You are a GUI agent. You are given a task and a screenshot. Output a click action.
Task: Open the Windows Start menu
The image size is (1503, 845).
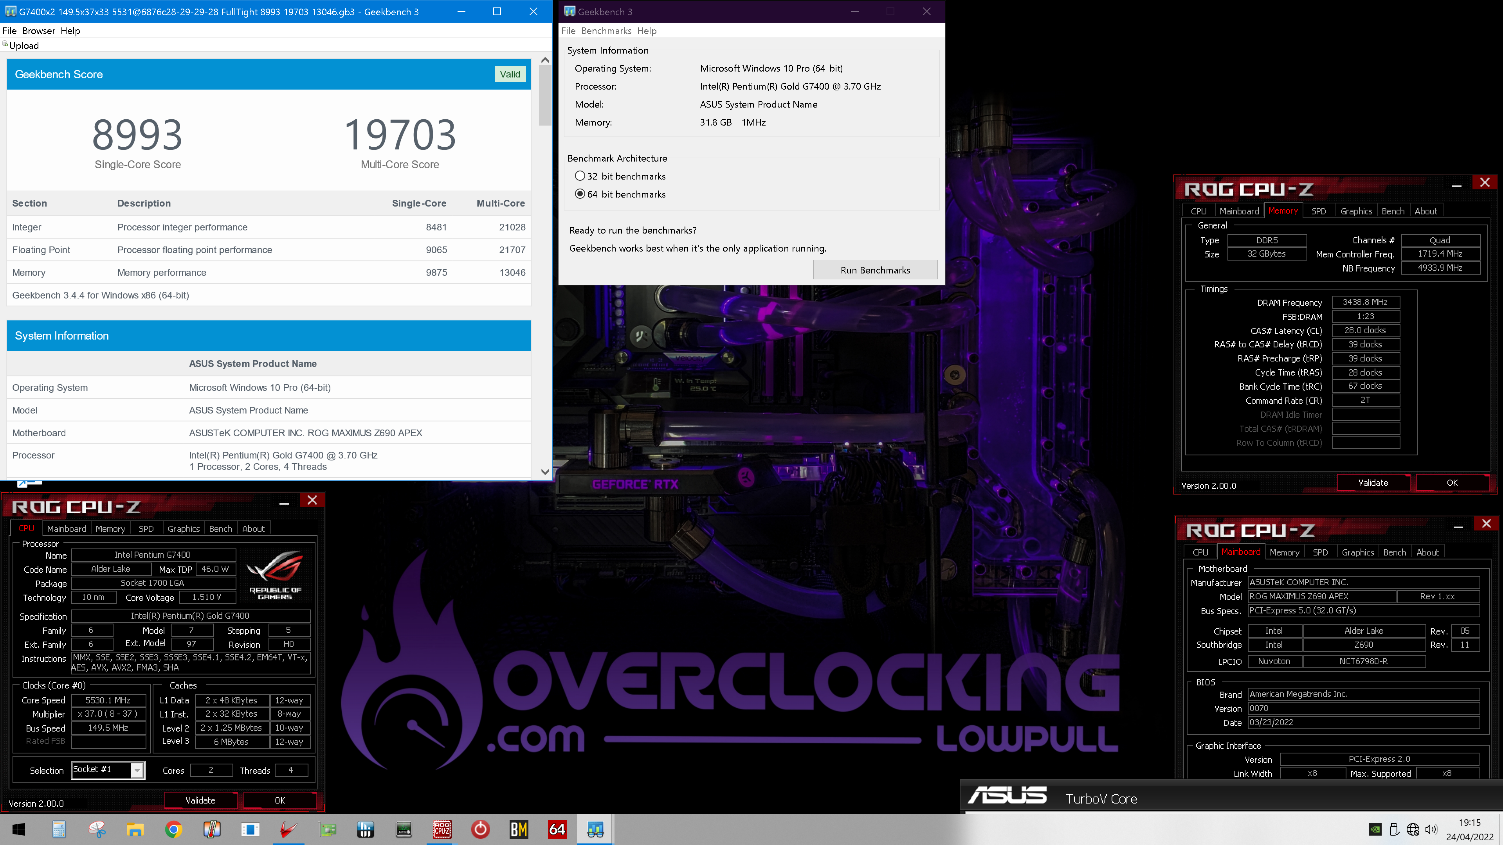(19, 829)
